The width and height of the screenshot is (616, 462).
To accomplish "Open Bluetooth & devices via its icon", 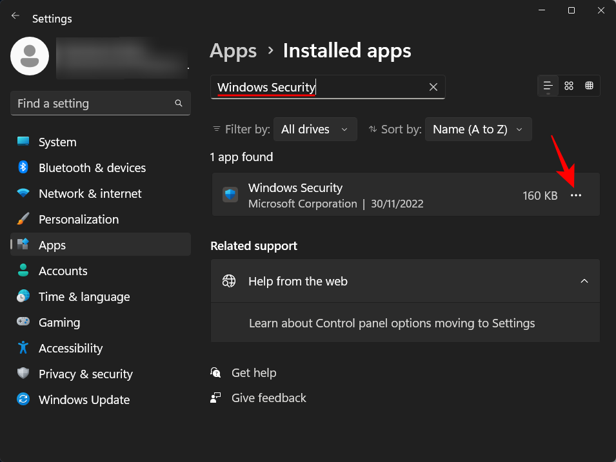I will click(22, 168).
